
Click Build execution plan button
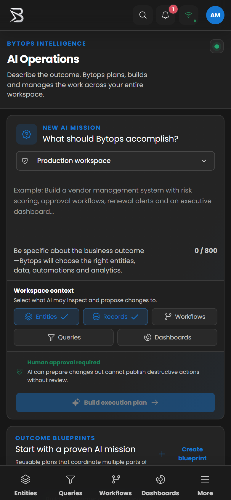click(x=115, y=403)
